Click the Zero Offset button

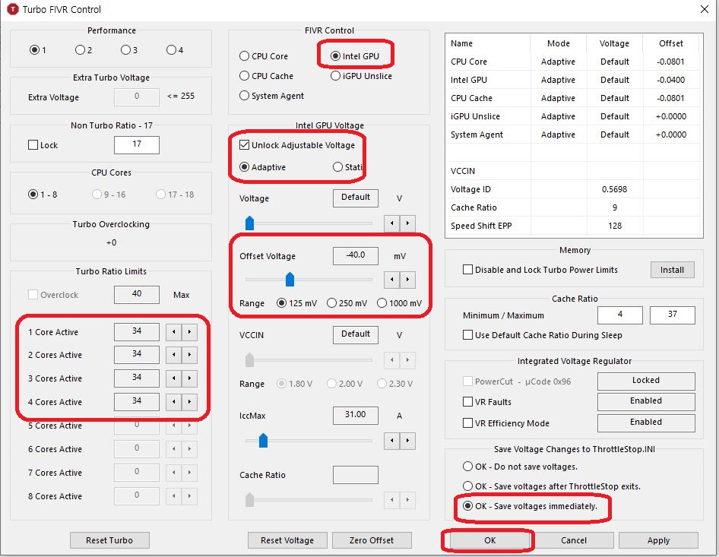pyautogui.click(x=372, y=540)
